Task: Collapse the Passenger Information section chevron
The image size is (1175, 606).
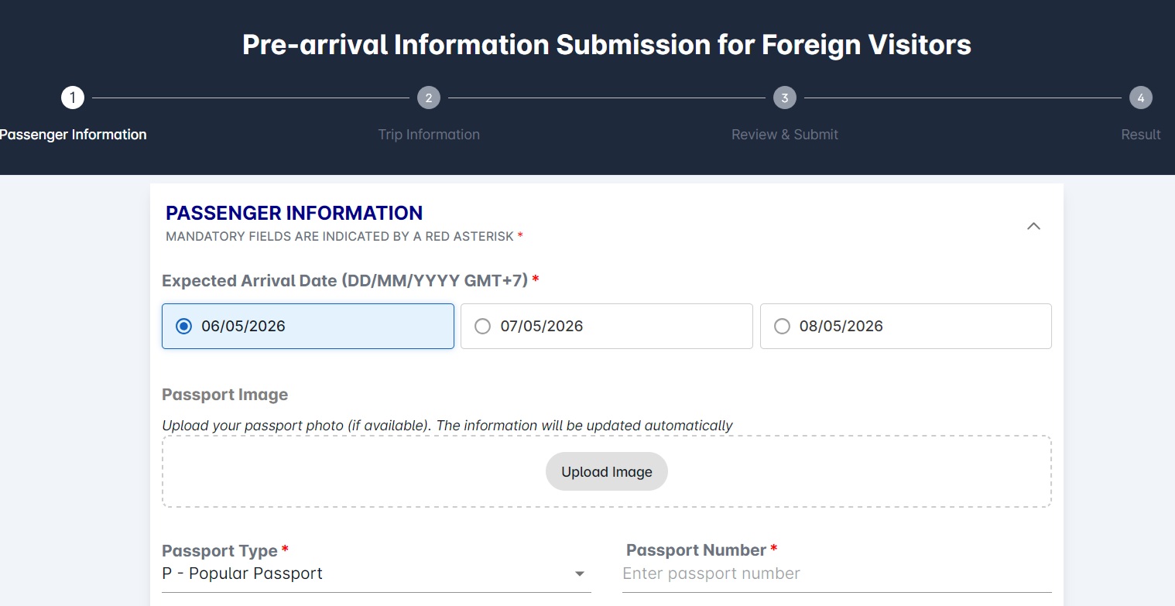Action: tap(1033, 226)
